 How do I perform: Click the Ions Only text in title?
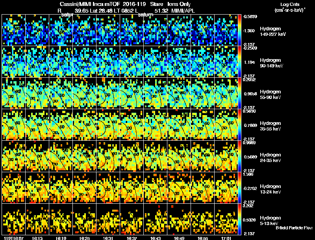179,4
